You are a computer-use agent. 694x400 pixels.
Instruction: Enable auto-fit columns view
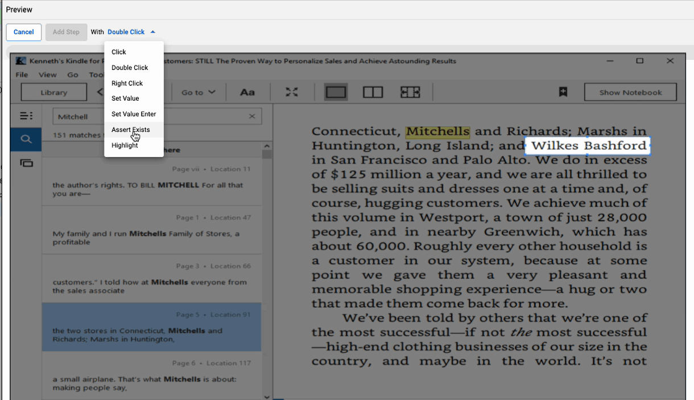(x=410, y=92)
